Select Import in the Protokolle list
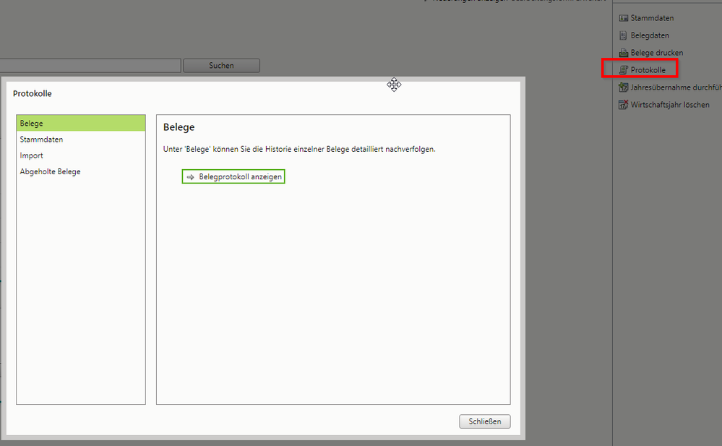This screenshot has height=446, width=722. (x=81, y=155)
